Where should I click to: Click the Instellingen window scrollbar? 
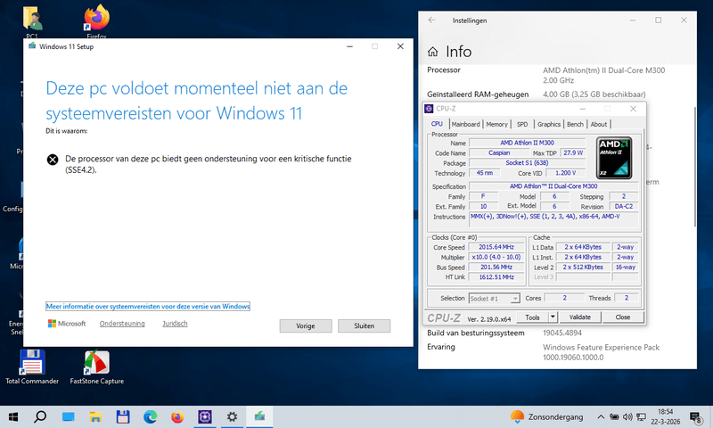click(694, 167)
